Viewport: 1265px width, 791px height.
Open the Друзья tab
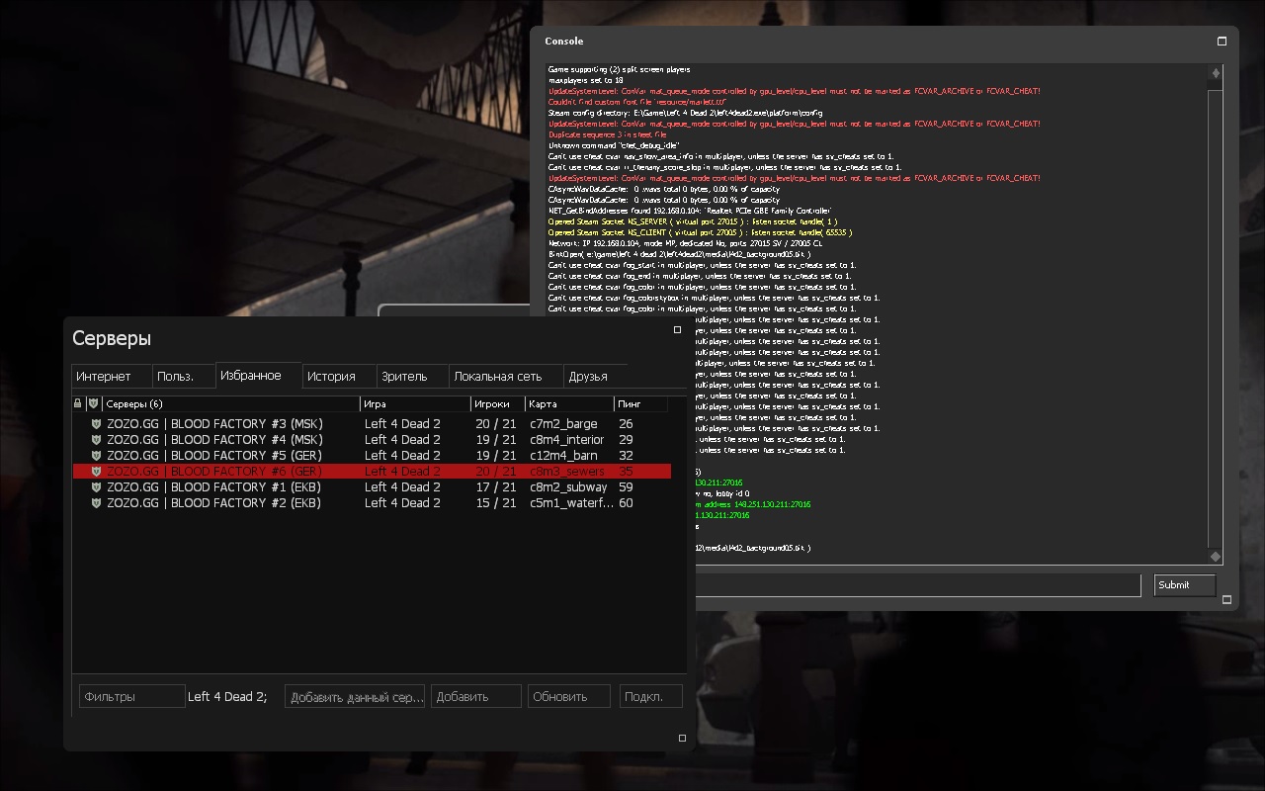coord(588,377)
